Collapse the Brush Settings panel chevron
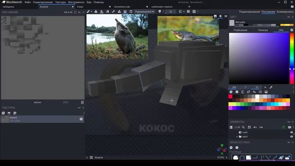Screen dimensions: 295x166 point(293,142)
